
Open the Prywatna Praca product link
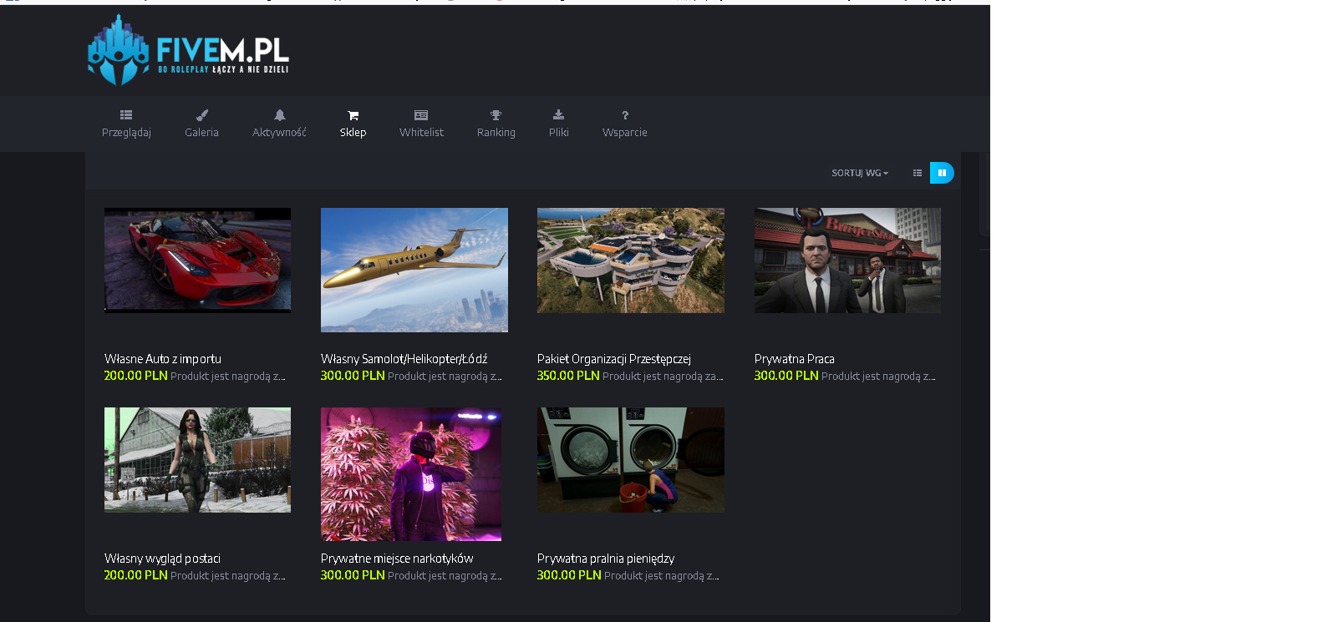pyautogui.click(x=795, y=359)
